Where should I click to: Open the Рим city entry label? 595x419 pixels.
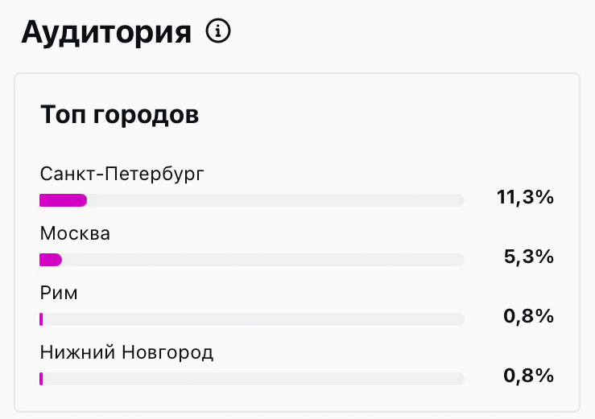[59, 293]
